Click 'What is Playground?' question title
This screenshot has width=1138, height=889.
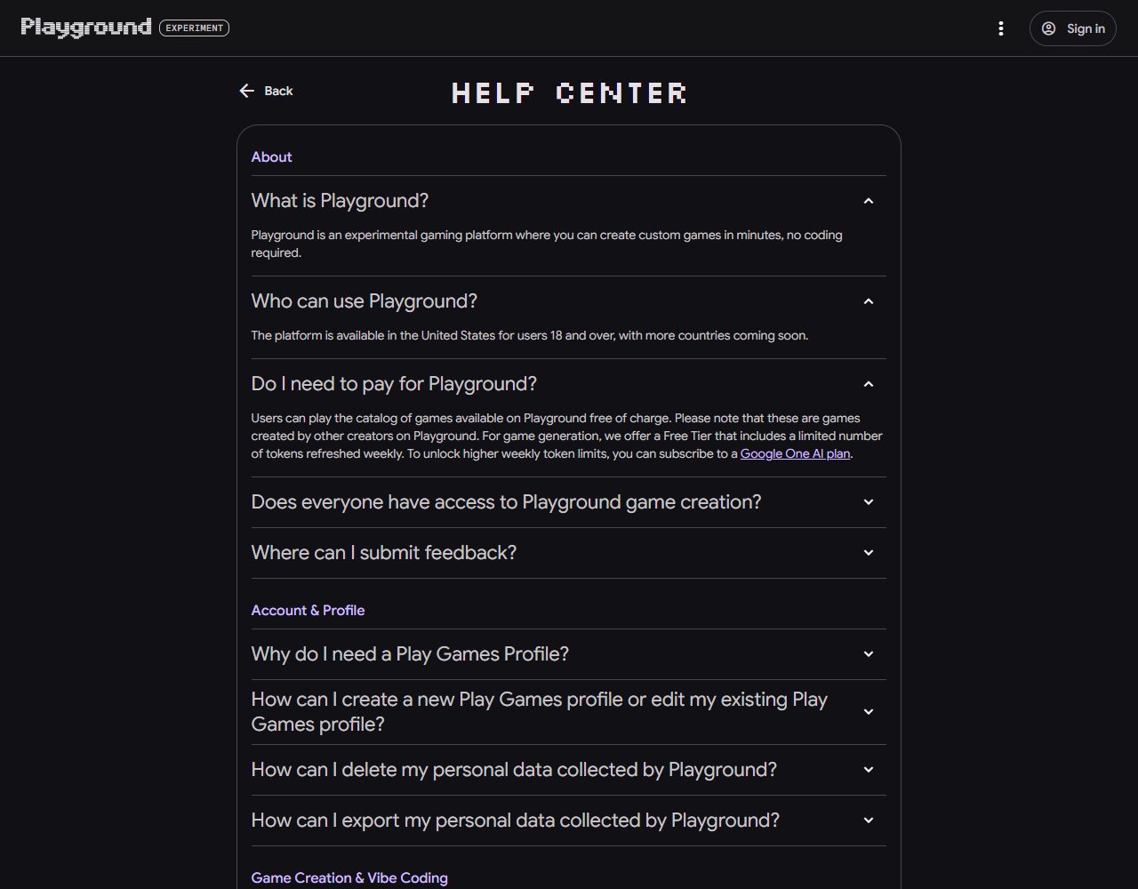click(x=340, y=201)
